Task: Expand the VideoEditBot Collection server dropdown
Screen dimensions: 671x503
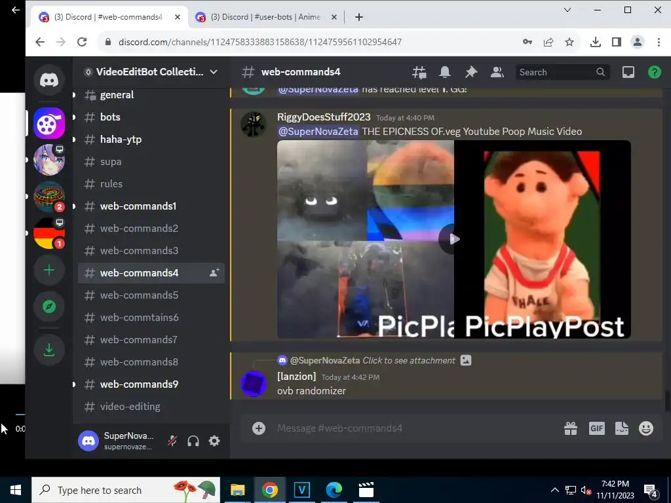Action: [214, 72]
